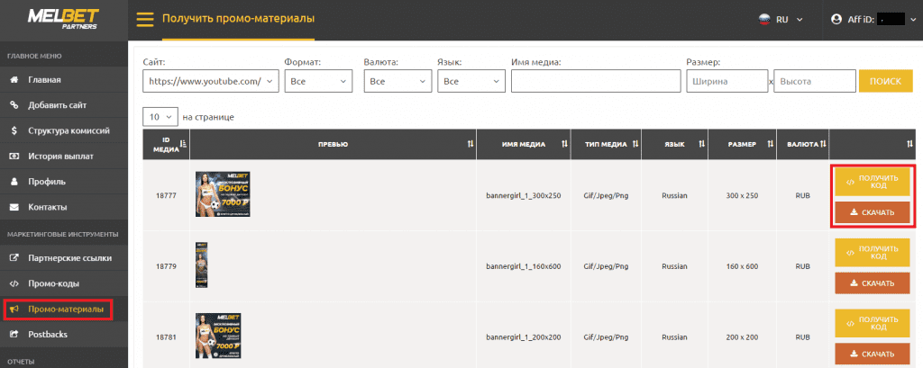
Task: Open Добавить сайт in the sidebar
Action: [64, 105]
